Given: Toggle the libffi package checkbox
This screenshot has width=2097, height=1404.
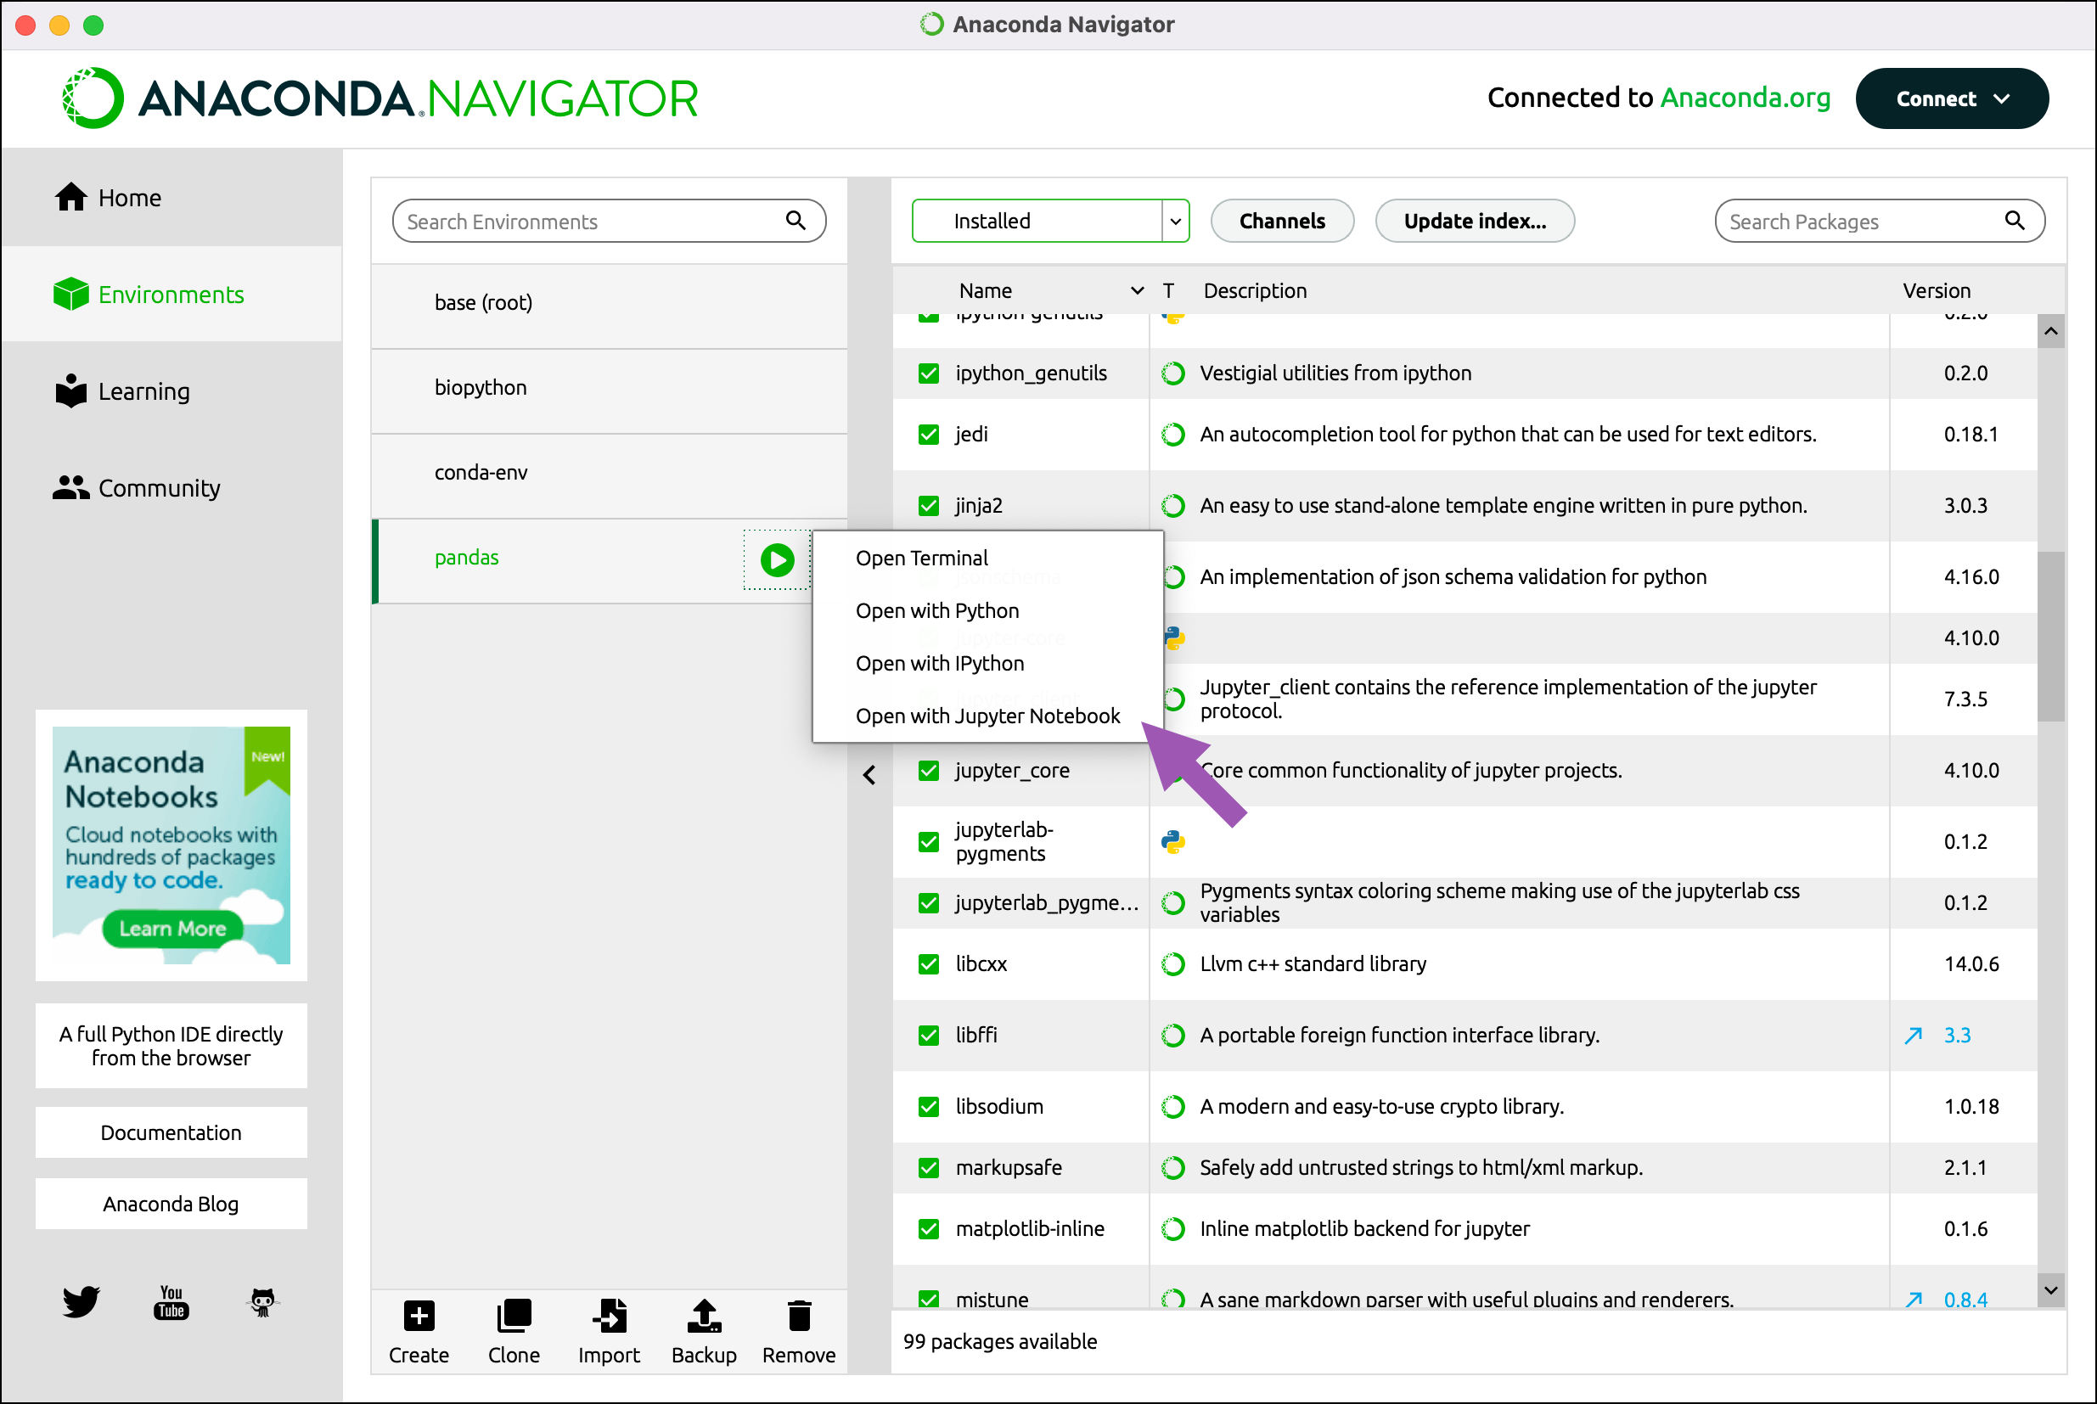Looking at the screenshot, I should (929, 1036).
